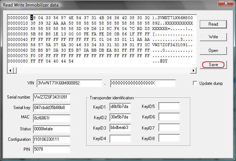Viewport: 236px width, 161px height.
Task: Click the Read button
Action: tap(213, 24)
